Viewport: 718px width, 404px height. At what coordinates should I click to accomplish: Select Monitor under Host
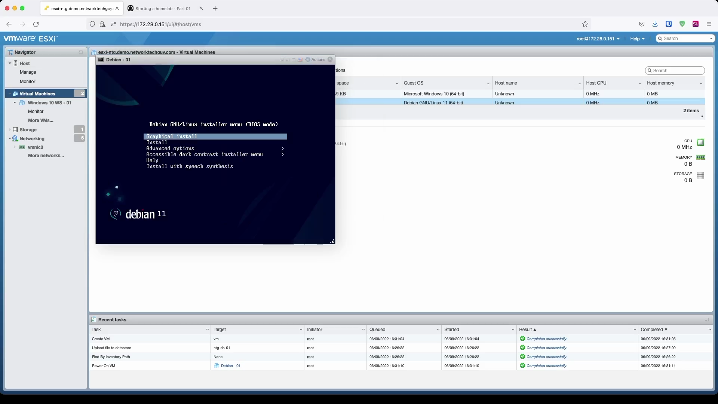(x=28, y=82)
